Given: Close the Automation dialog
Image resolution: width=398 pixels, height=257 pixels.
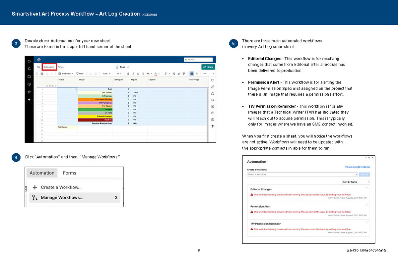Looking at the screenshot, I should click(373, 158).
